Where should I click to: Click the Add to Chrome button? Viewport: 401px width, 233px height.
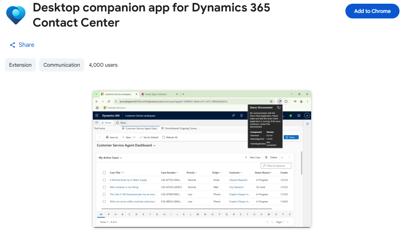pos(372,11)
